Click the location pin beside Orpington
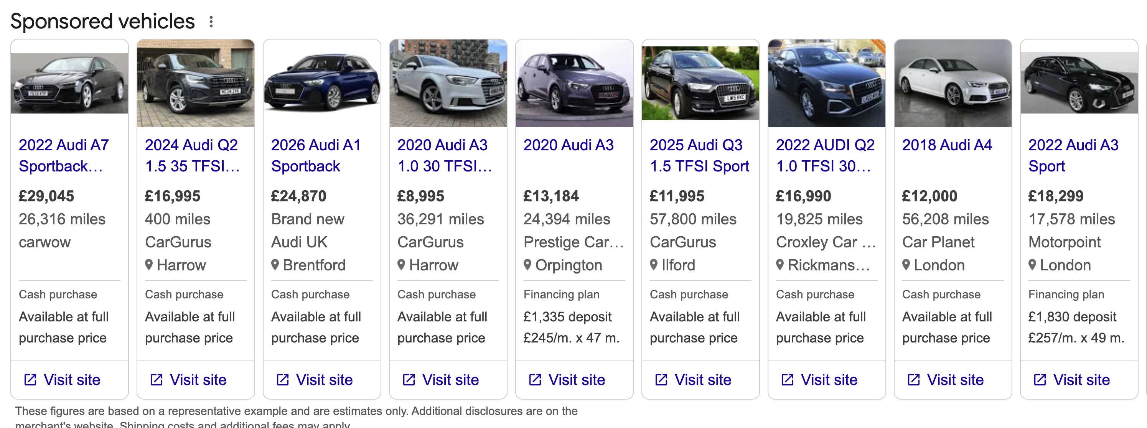 527,265
